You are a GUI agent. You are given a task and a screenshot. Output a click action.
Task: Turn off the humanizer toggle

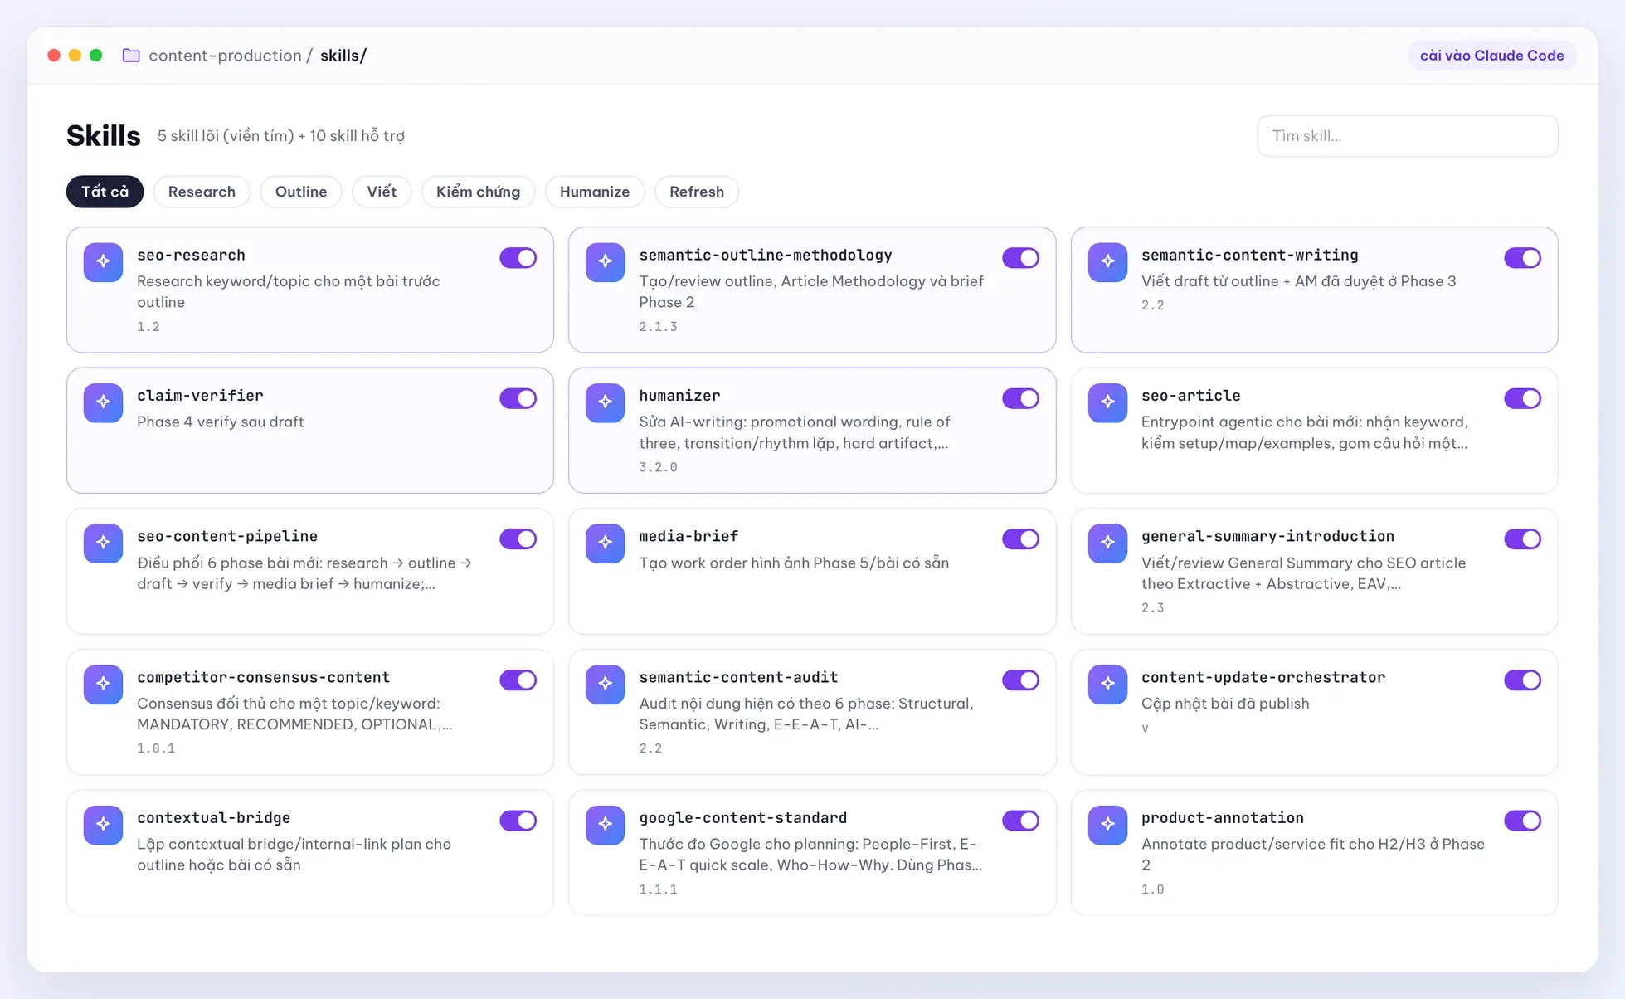(1020, 398)
